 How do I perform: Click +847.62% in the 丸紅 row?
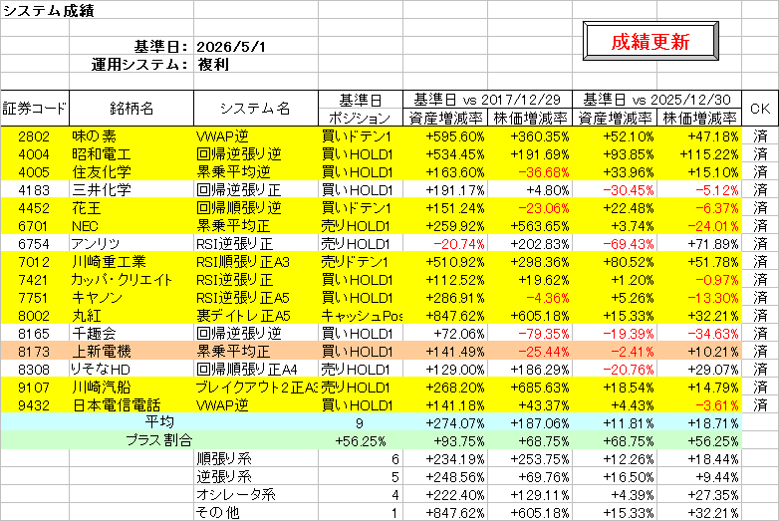click(x=455, y=316)
